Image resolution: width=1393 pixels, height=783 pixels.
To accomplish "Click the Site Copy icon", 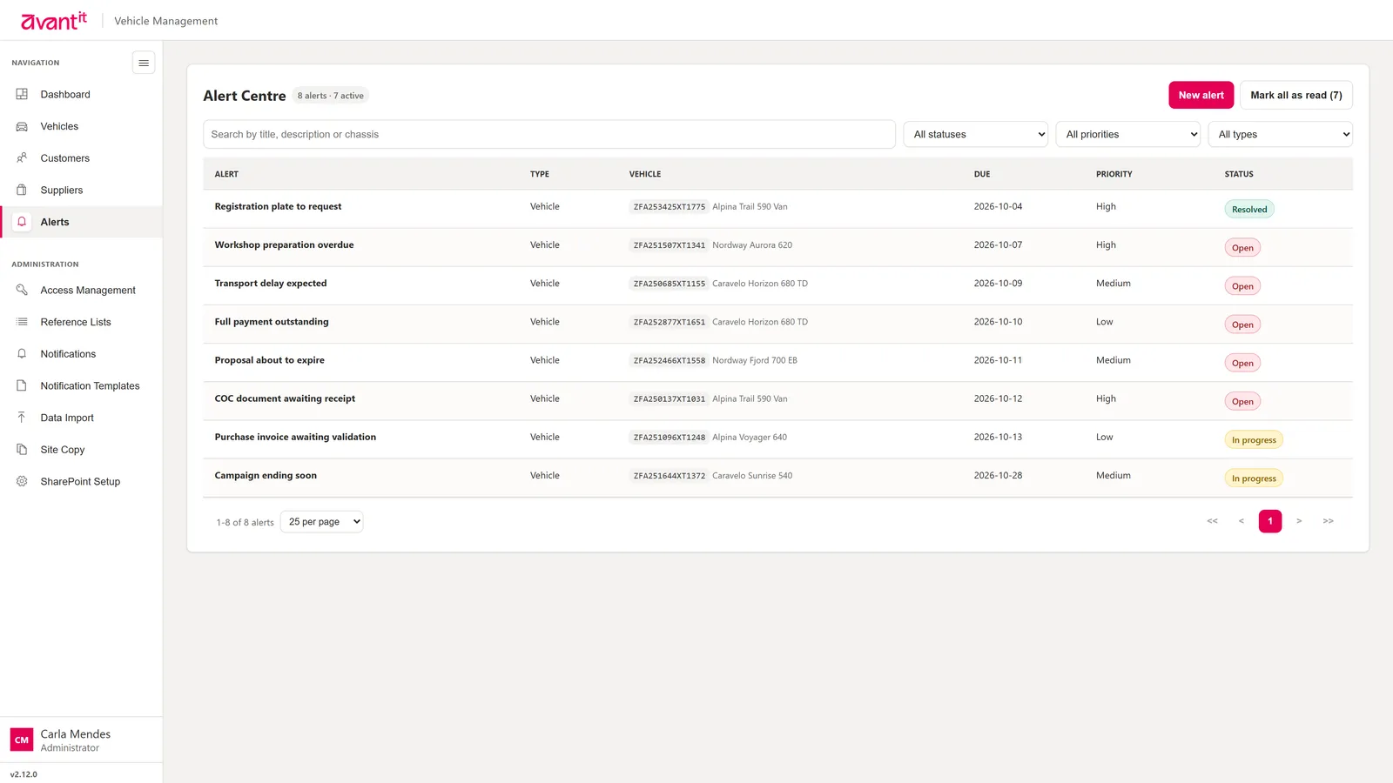I will [22, 450].
